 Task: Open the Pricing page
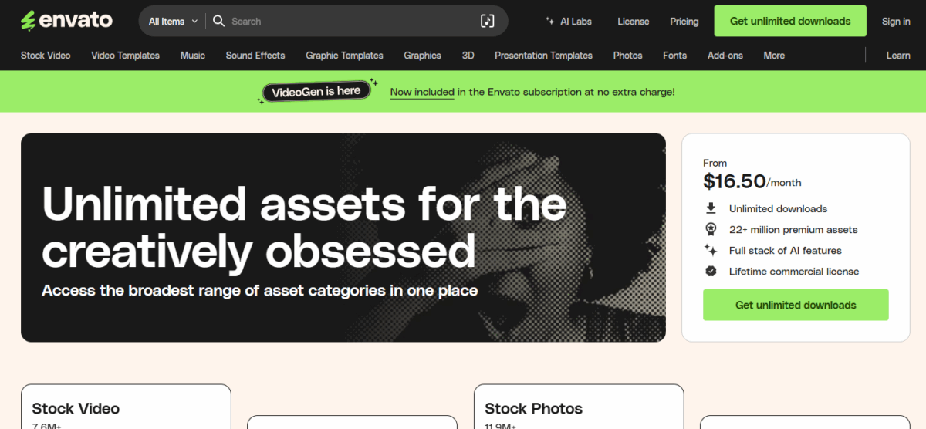click(x=684, y=22)
